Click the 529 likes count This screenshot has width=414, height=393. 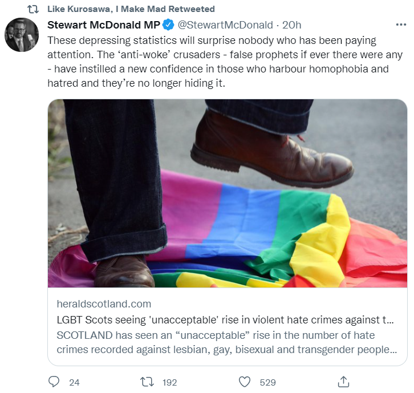click(x=267, y=382)
